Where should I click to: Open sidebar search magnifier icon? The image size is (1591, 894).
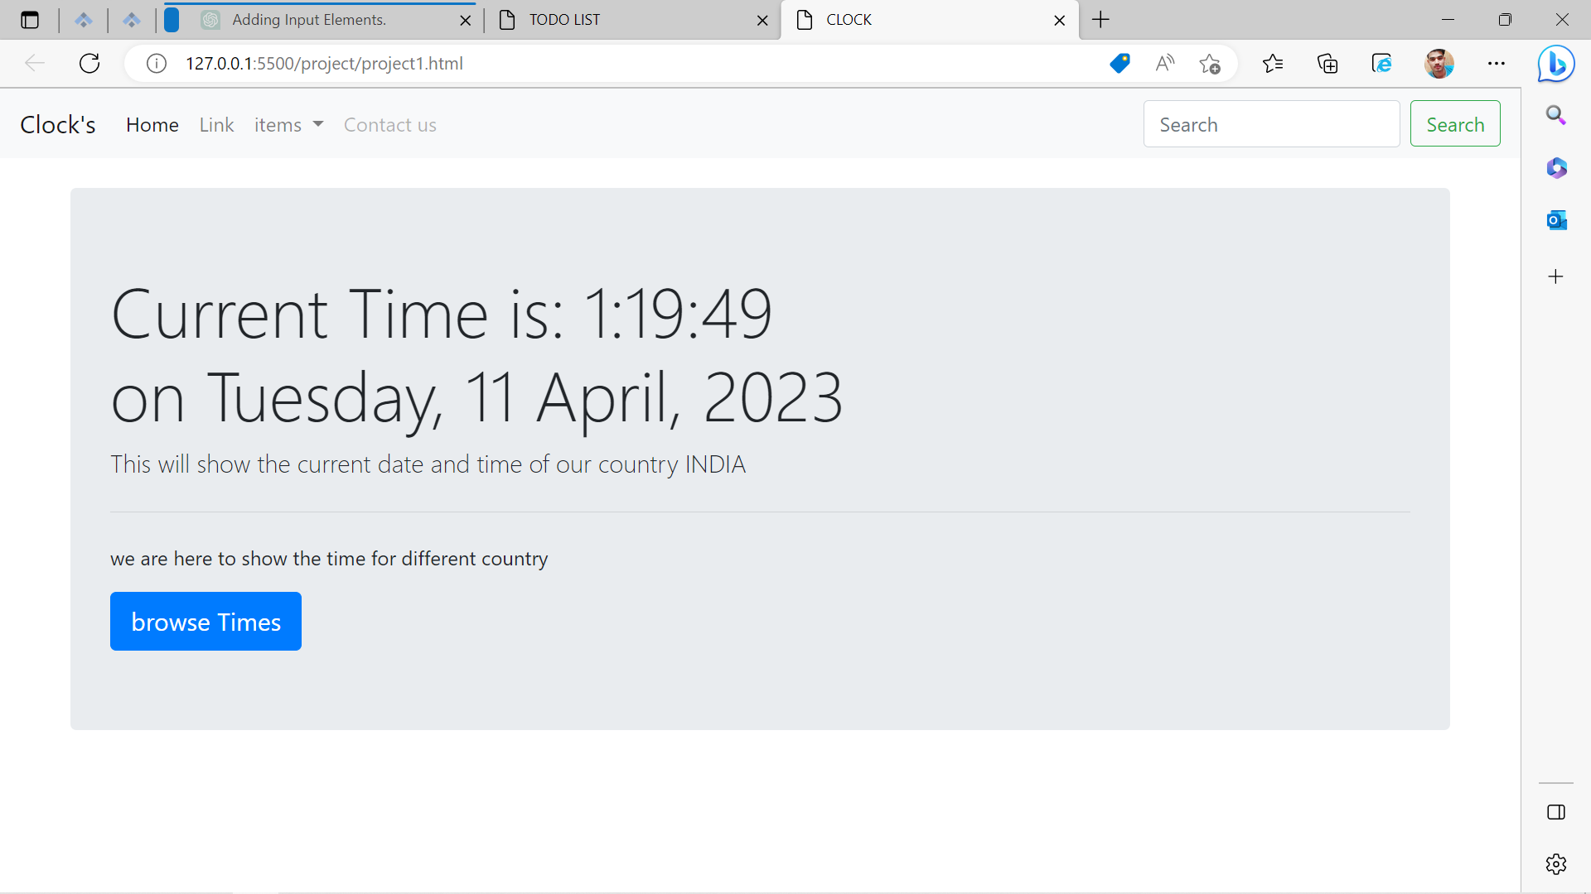point(1556,115)
